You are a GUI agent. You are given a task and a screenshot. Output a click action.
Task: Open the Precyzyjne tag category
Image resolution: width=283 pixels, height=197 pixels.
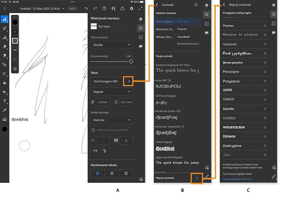pos(244,72)
